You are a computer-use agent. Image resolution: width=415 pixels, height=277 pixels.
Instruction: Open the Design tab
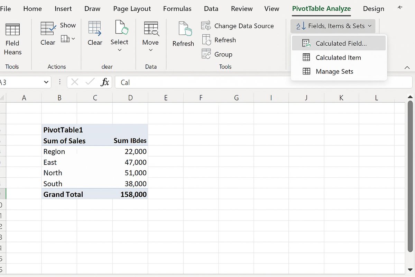(x=373, y=9)
